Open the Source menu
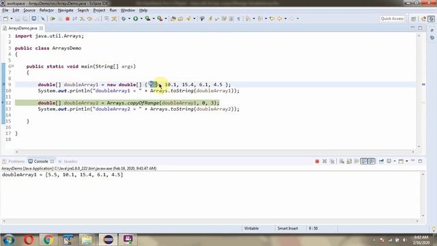The height and width of the screenshot is (246, 437). 29,10
